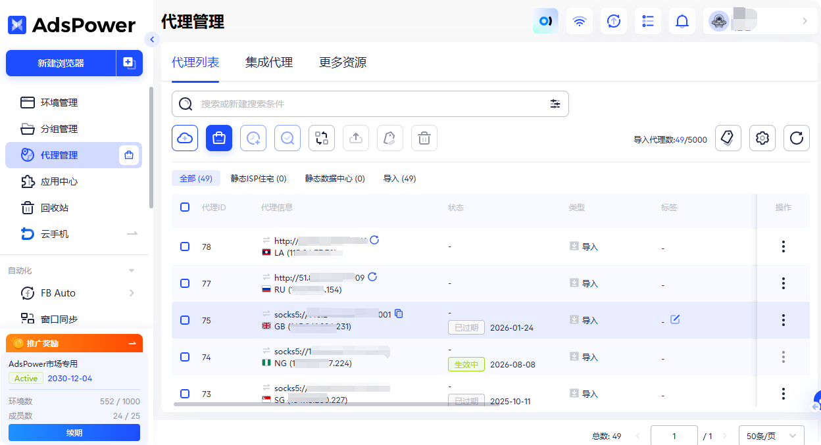Open three-dot actions menu for proxy 77

click(783, 283)
